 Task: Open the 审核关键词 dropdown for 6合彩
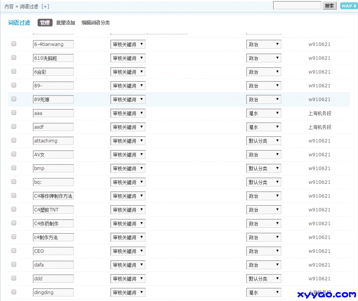click(128, 72)
